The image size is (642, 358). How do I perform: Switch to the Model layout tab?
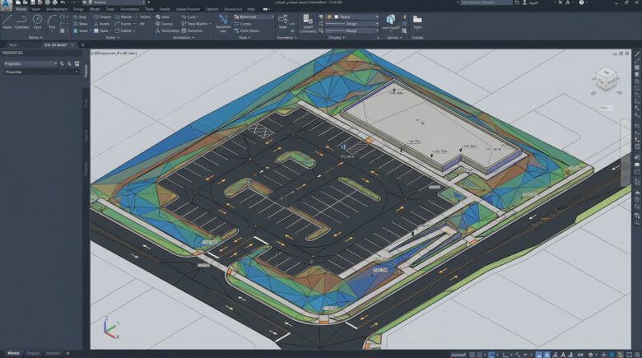tap(13, 353)
